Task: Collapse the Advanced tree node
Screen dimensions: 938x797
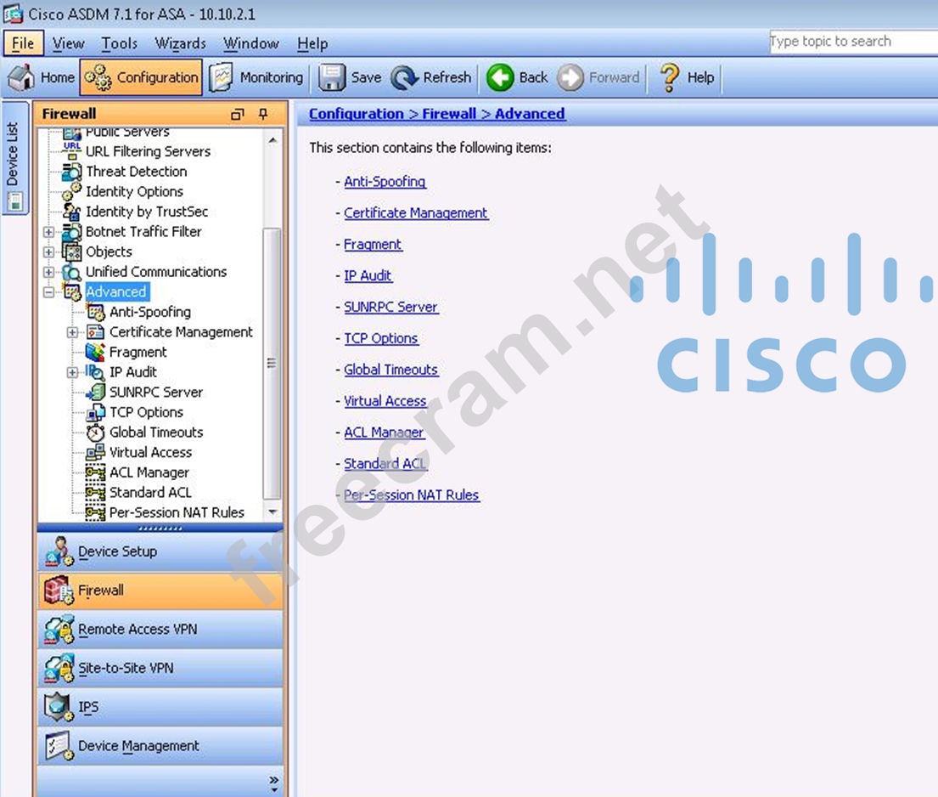Action: [48, 292]
